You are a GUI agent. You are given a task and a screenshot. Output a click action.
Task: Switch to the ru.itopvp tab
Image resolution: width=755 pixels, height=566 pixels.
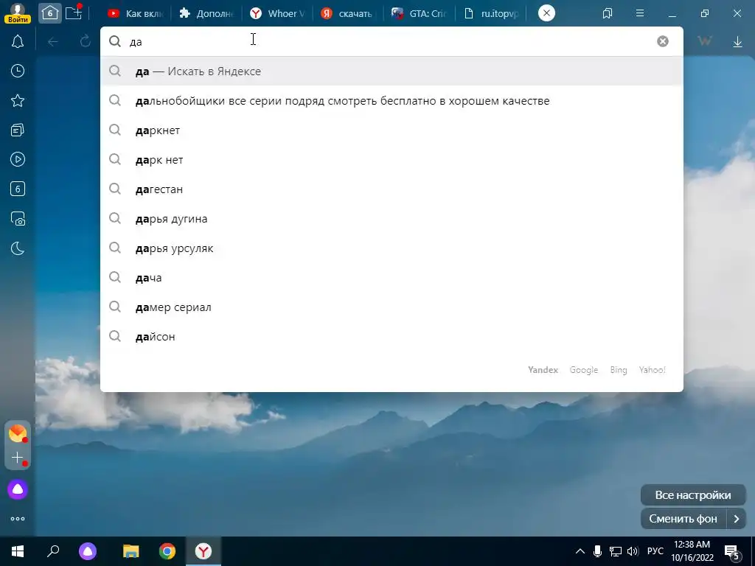coord(492,13)
